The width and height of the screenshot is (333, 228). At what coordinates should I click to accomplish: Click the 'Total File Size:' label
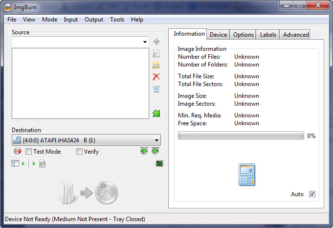point(196,76)
